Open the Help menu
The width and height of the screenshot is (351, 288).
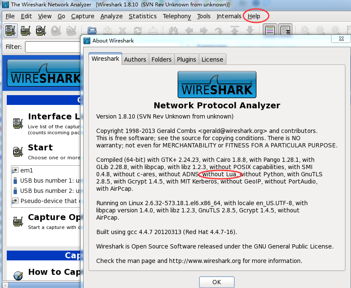254,16
